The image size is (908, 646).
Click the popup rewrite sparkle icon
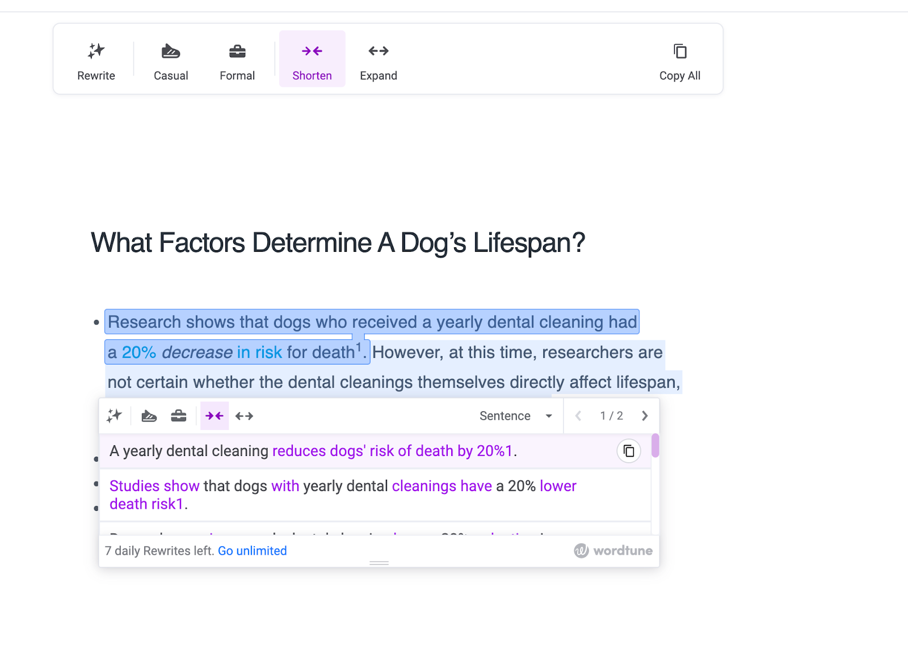click(114, 416)
